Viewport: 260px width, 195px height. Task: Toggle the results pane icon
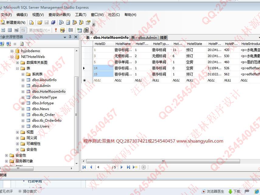point(23,30)
